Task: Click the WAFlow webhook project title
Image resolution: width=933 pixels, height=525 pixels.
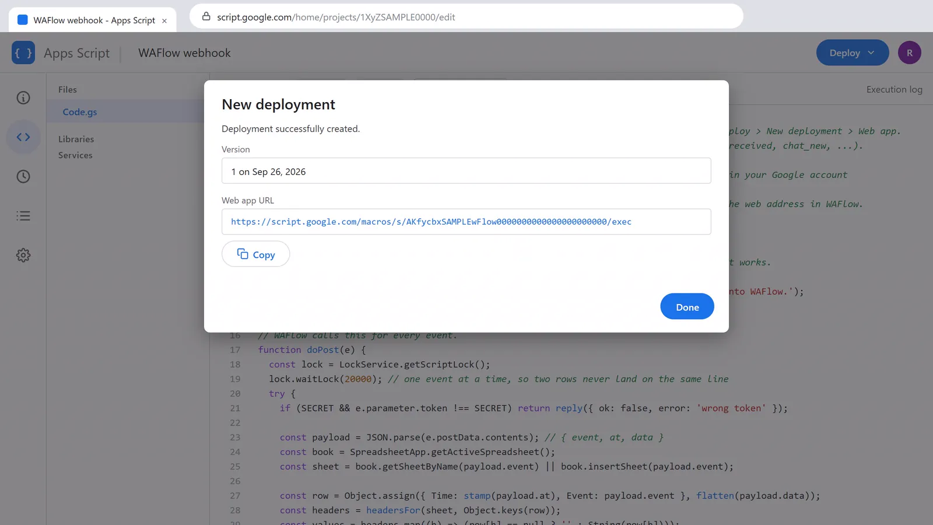Action: click(184, 53)
